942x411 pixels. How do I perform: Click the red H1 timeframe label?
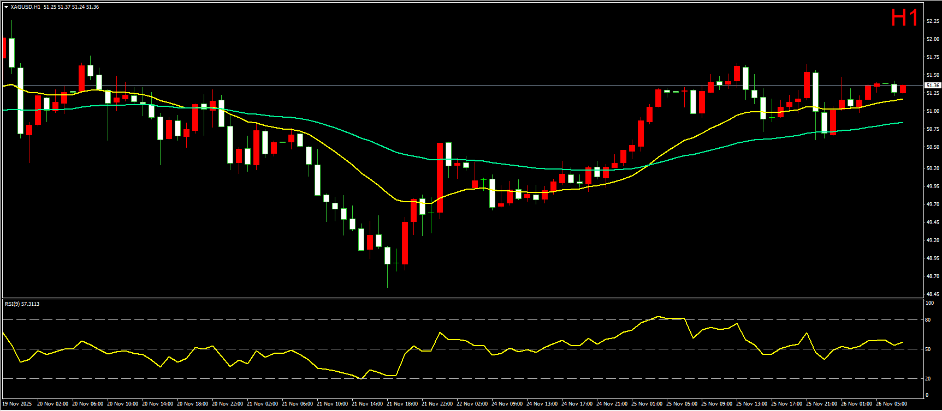[x=904, y=18]
